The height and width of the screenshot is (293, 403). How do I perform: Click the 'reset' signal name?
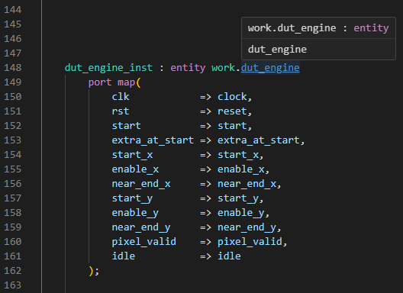pos(232,111)
